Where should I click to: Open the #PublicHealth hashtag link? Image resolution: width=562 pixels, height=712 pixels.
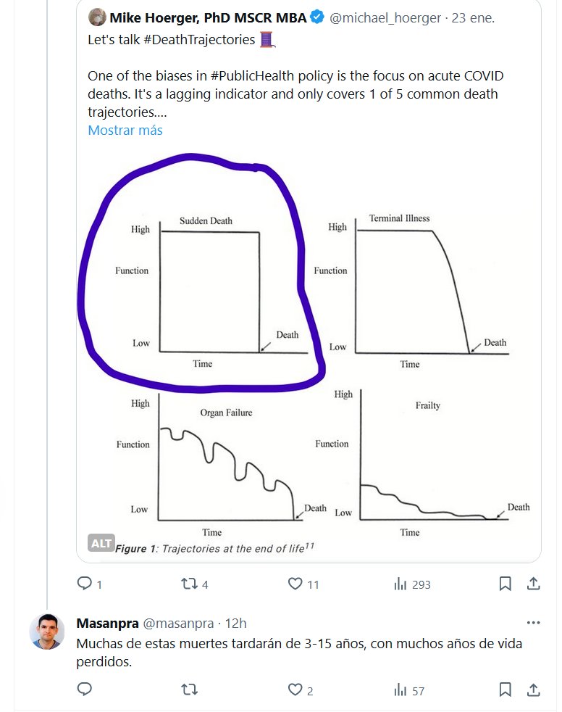[246, 76]
